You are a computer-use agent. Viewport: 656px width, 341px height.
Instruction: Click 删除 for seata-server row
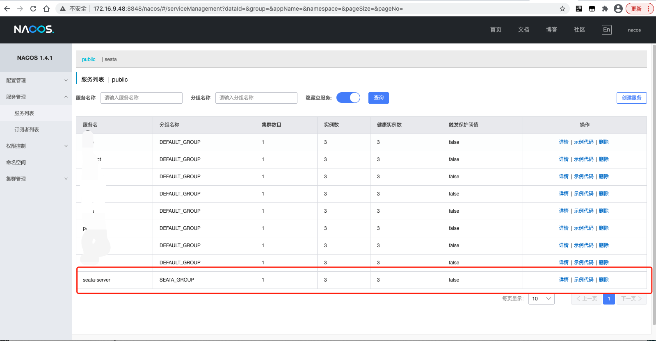coord(604,280)
